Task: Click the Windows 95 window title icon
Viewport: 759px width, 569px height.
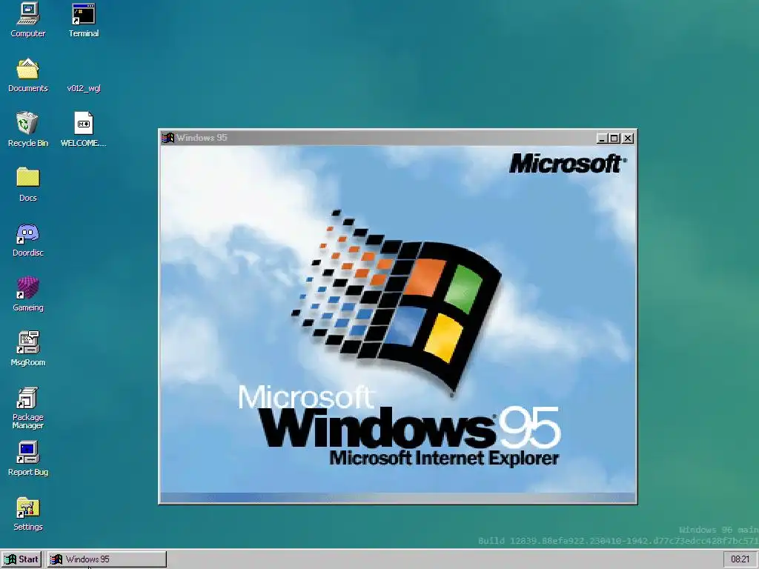Action: pos(168,138)
